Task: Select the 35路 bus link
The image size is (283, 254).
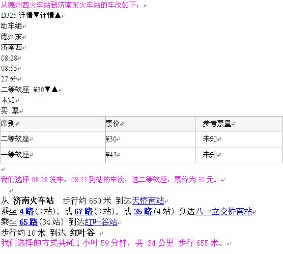Action: pos(143,211)
